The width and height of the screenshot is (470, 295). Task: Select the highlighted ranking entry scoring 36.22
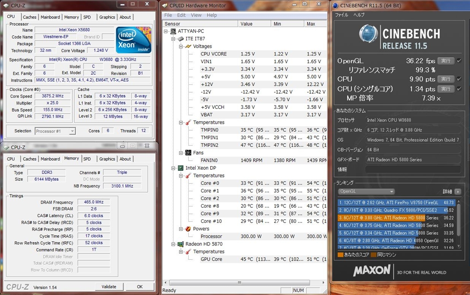click(x=397, y=218)
